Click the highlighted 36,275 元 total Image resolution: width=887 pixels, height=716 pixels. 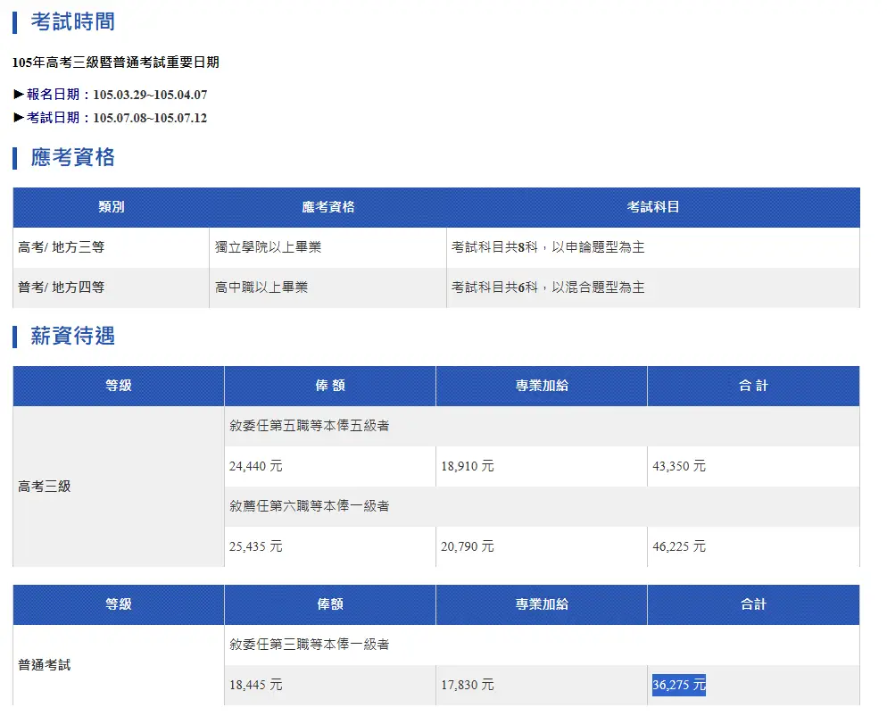pos(679,686)
